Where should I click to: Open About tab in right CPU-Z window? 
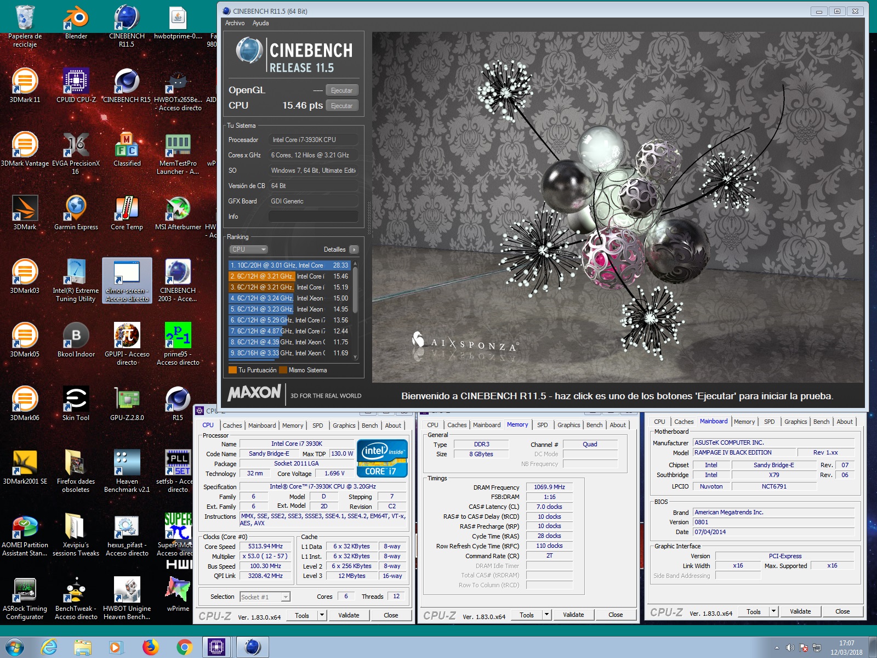[844, 422]
